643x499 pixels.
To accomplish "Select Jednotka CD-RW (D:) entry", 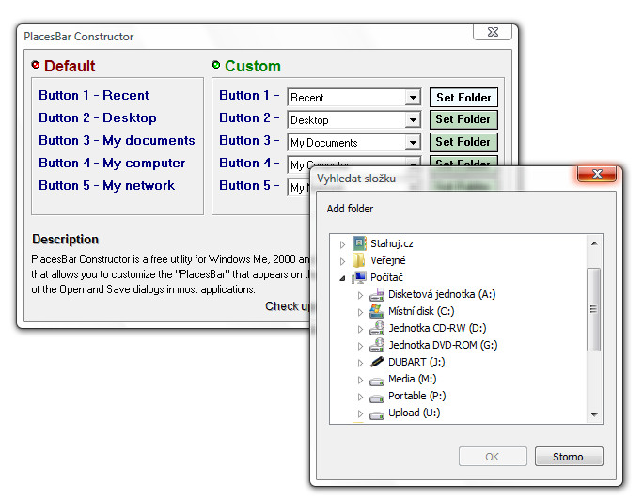I will click(437, 328).
